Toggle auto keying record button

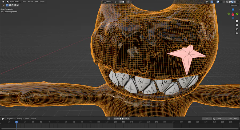pos(109,119)
